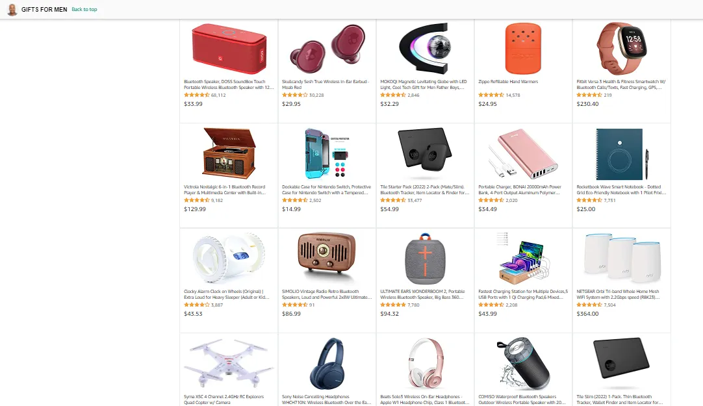Screen dimensions: 703x406
Task: Open the Victrola Nostalgic record player thumbnail
Action: pyautogui.click(x=229, y=153)
